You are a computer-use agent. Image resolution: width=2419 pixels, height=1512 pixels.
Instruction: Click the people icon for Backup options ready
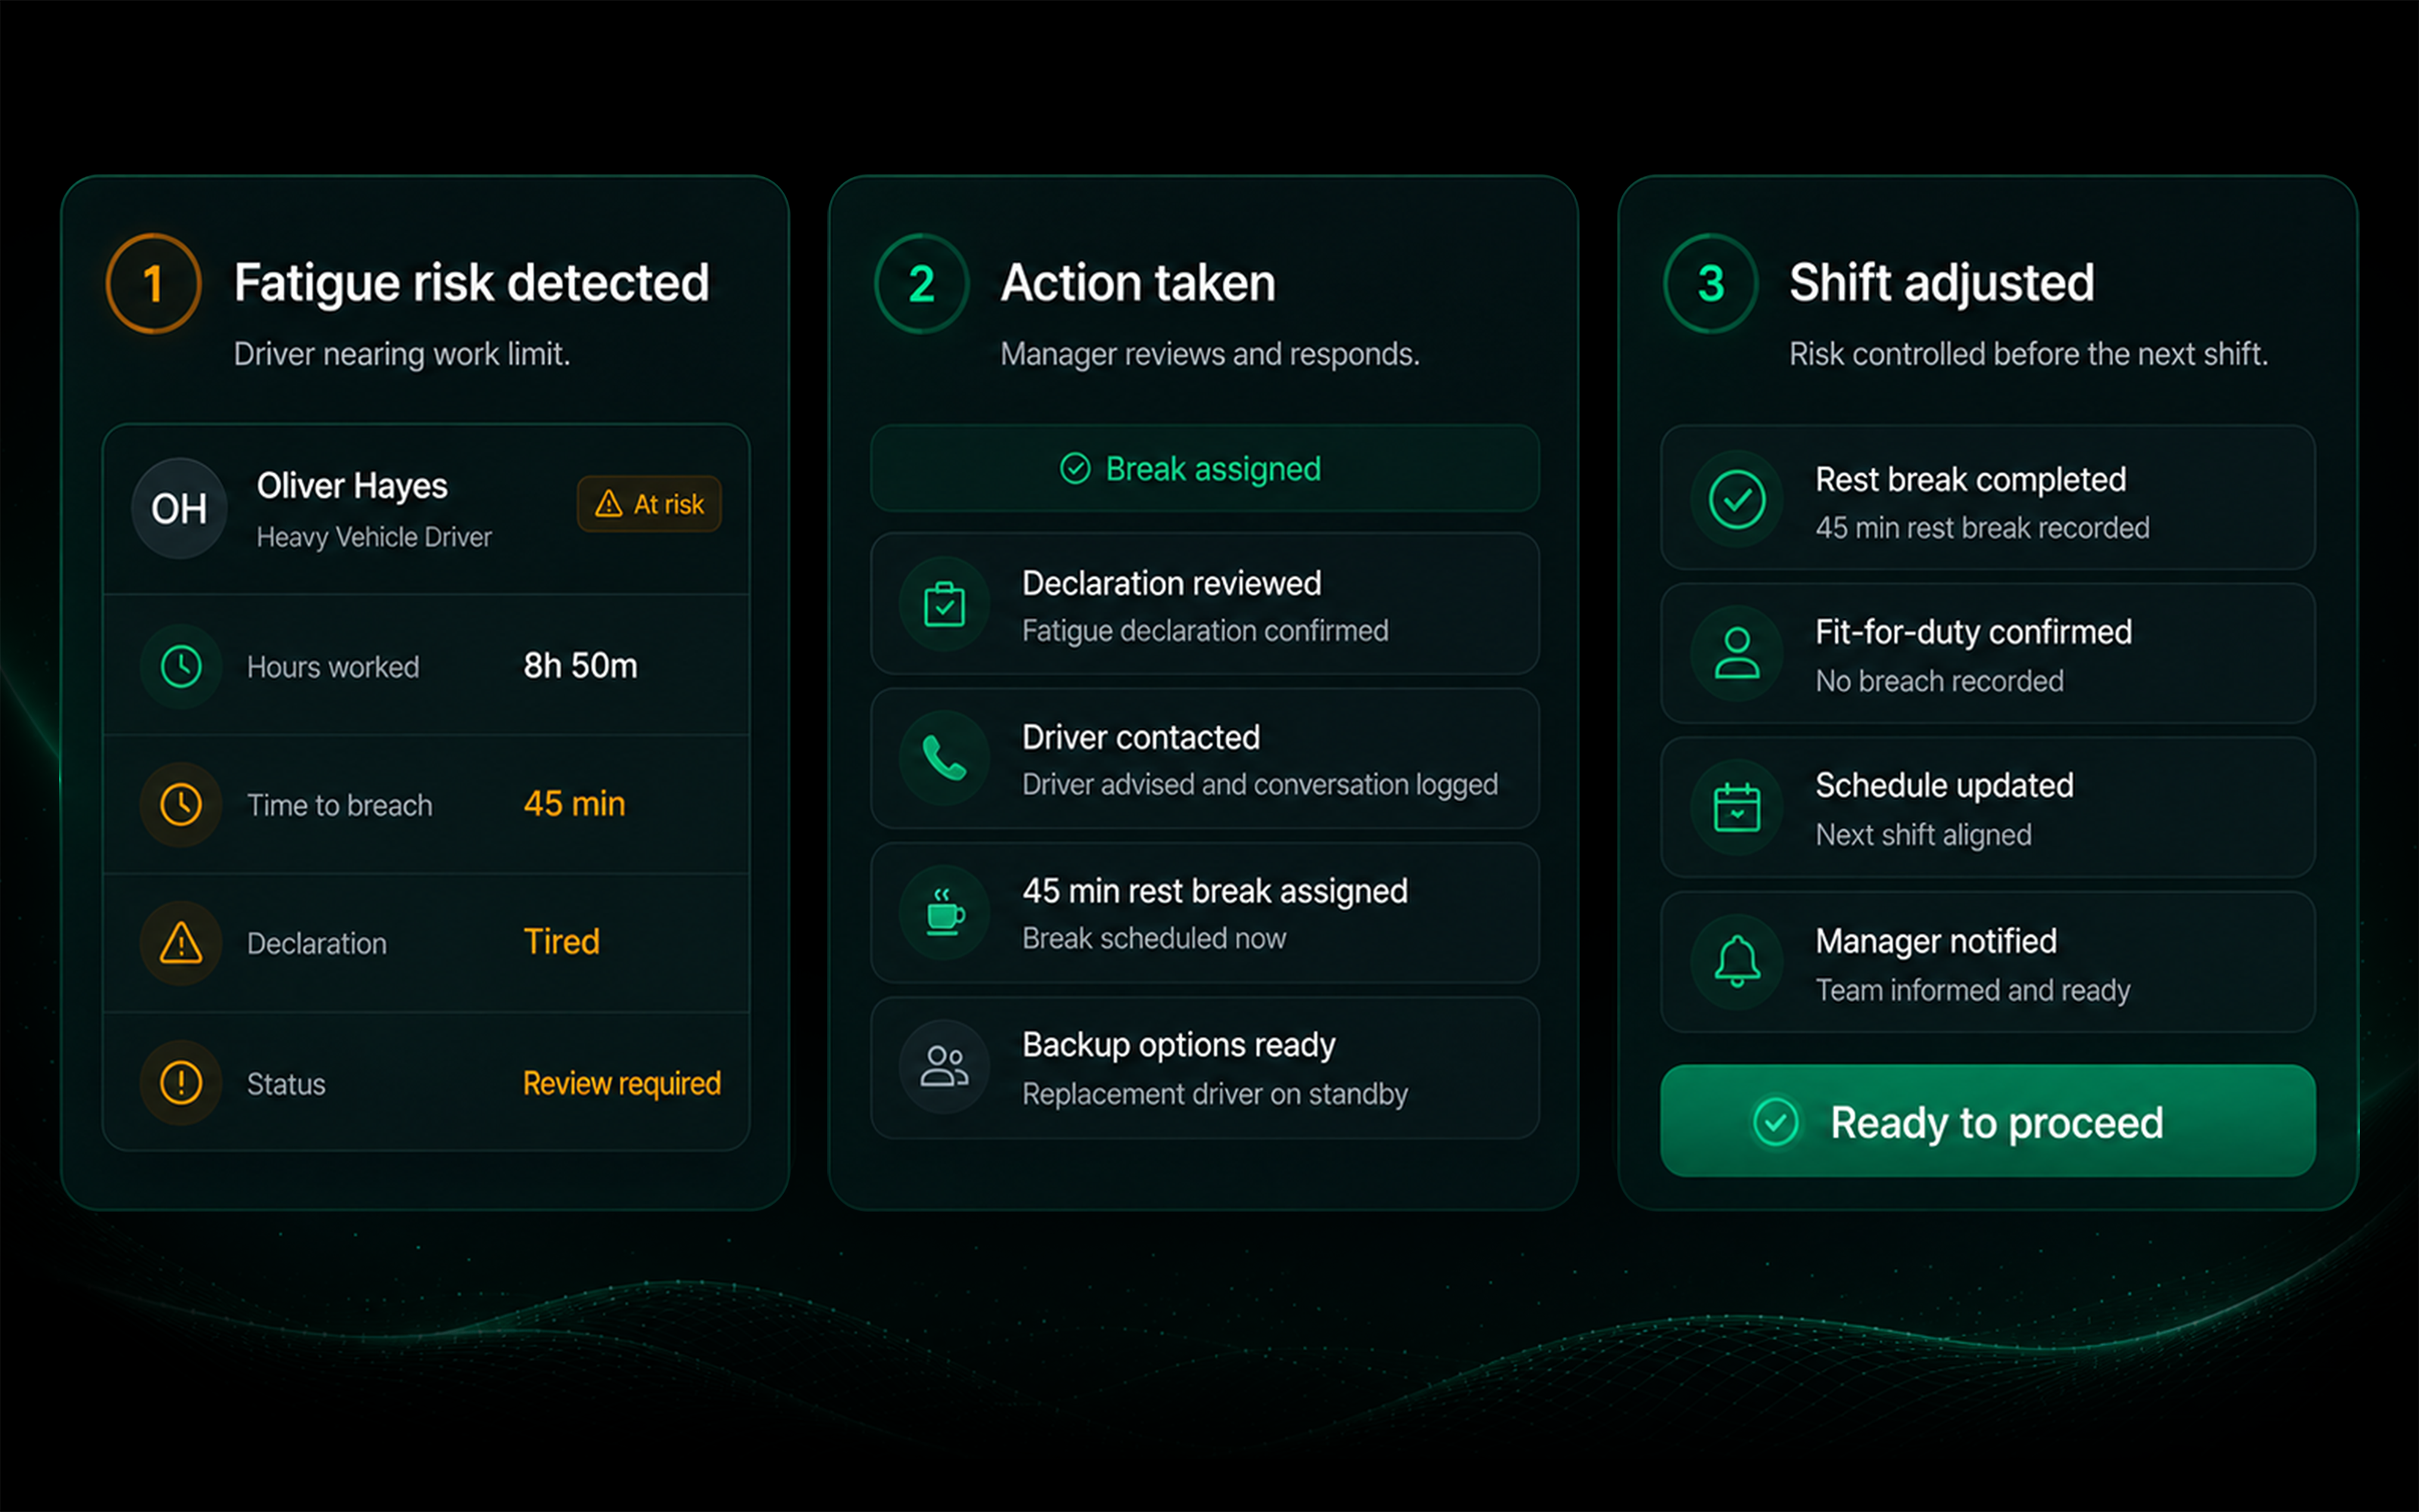pos(943,1066)
